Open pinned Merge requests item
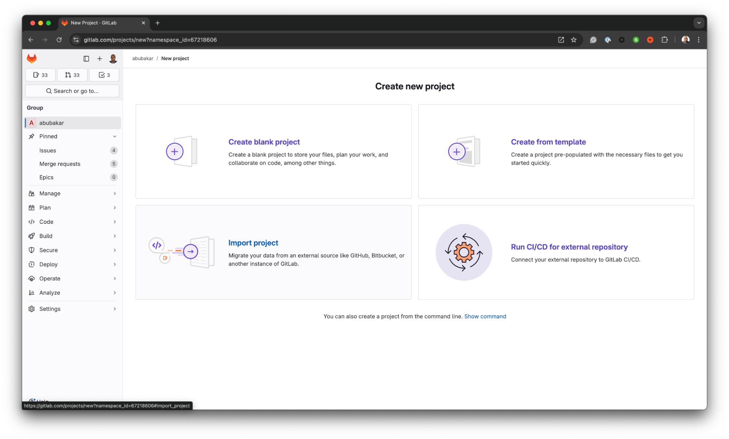This screenshot has height=439, width=729. pyautogui.click(x=73, y=164)
